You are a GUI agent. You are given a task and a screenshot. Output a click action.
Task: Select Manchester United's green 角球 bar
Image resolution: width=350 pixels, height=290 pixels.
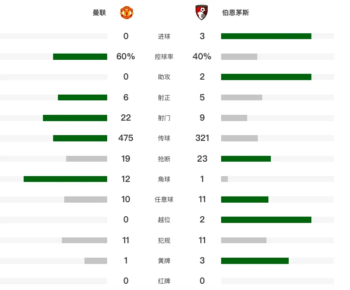[65, 179]
